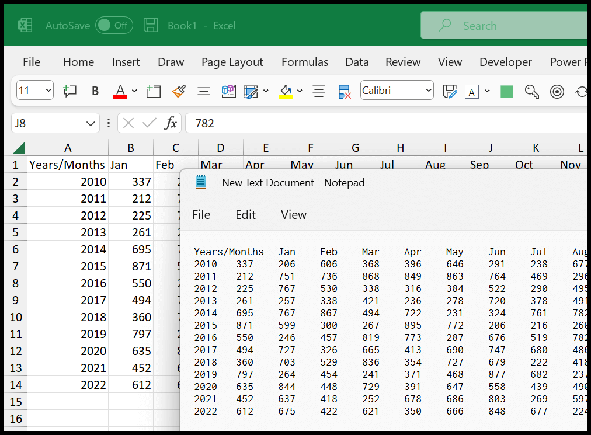Click the key icon in toolbar
This screenshot has width=591, height=435.
(x=531, y=91)
